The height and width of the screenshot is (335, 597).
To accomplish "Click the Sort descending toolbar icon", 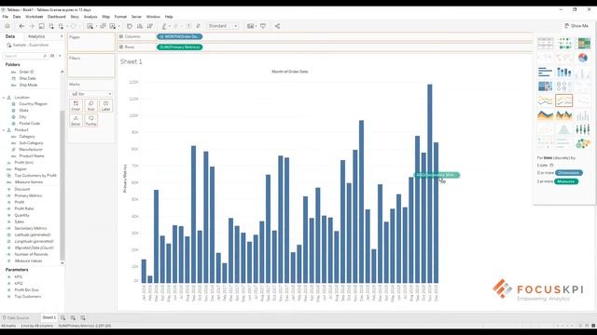I will tap(150, 26).
